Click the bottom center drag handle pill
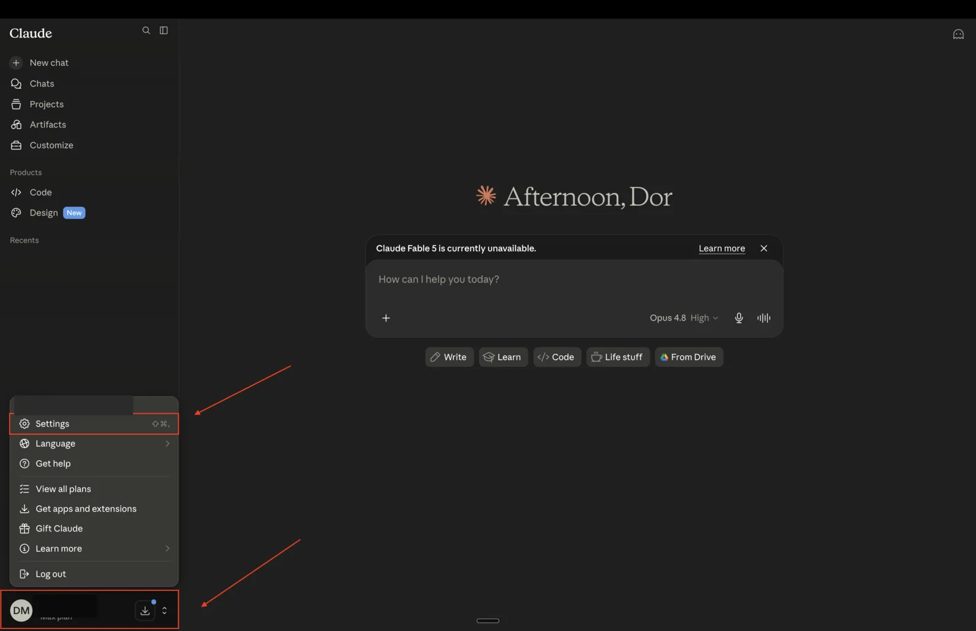The height and width of the screenshot is (631, 976). coord(488,621)
